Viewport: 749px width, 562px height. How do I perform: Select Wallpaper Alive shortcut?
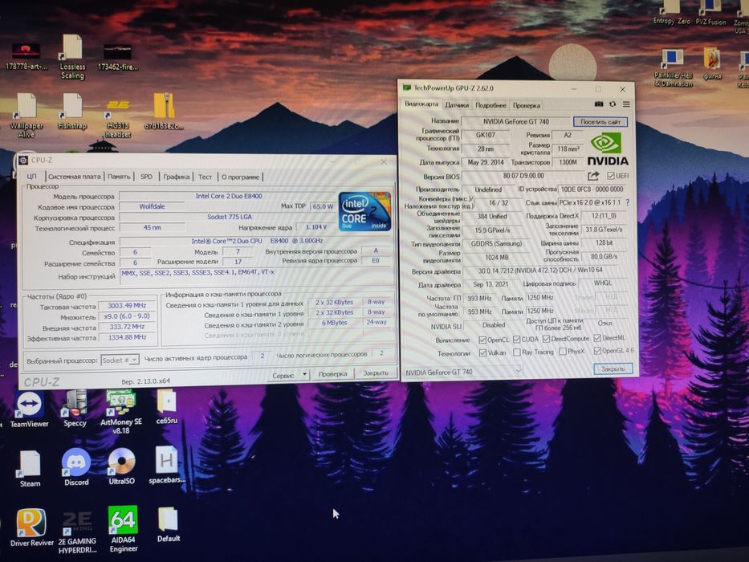coord(26,116)
